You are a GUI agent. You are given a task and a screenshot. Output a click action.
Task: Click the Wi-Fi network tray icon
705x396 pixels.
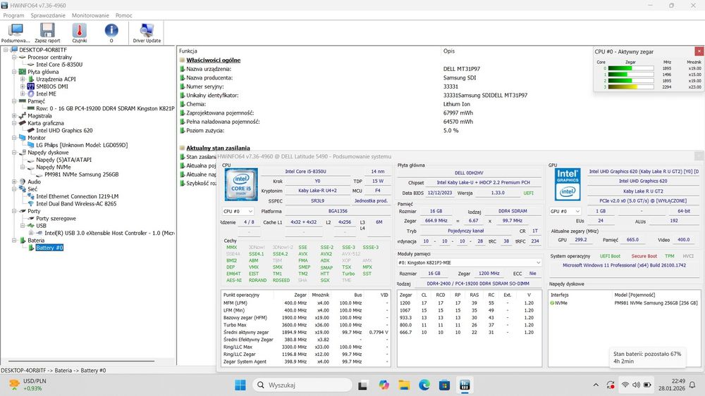625,385
